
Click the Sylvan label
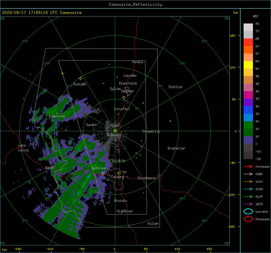click(115, 89)
